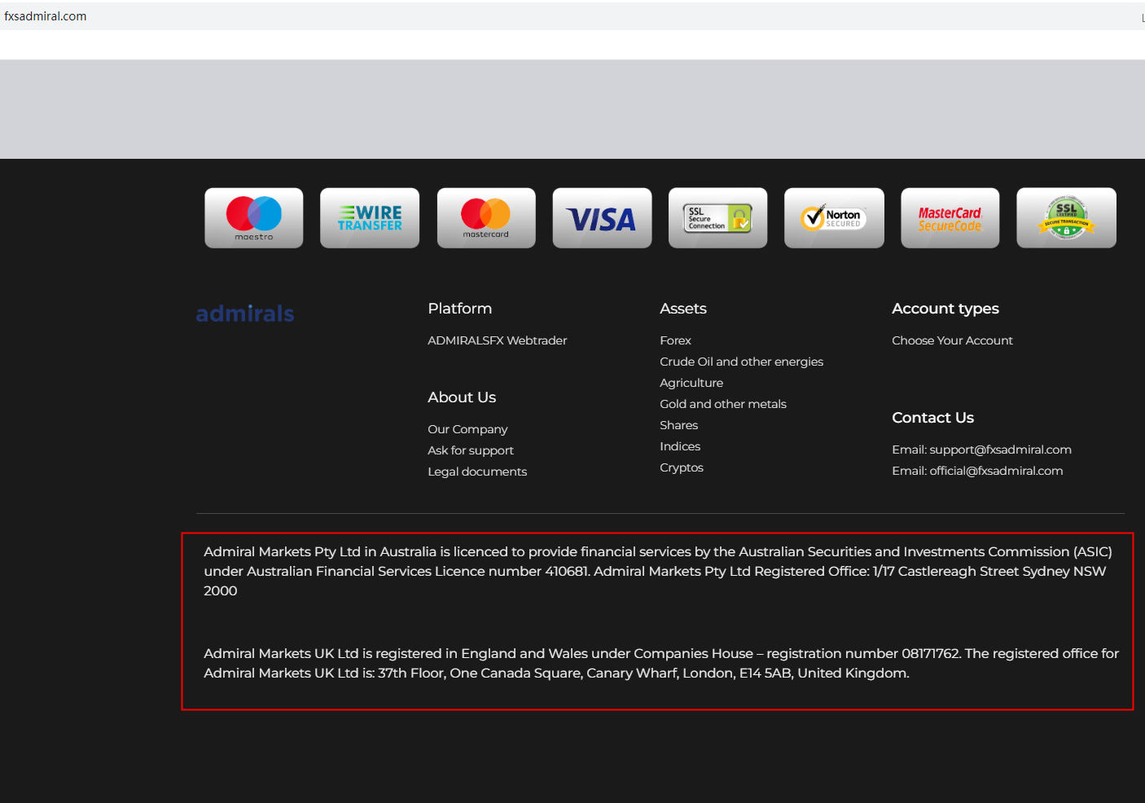Click the Mastercard payment badge
The image size is (1145, 803).
click(x=486, y=218)
